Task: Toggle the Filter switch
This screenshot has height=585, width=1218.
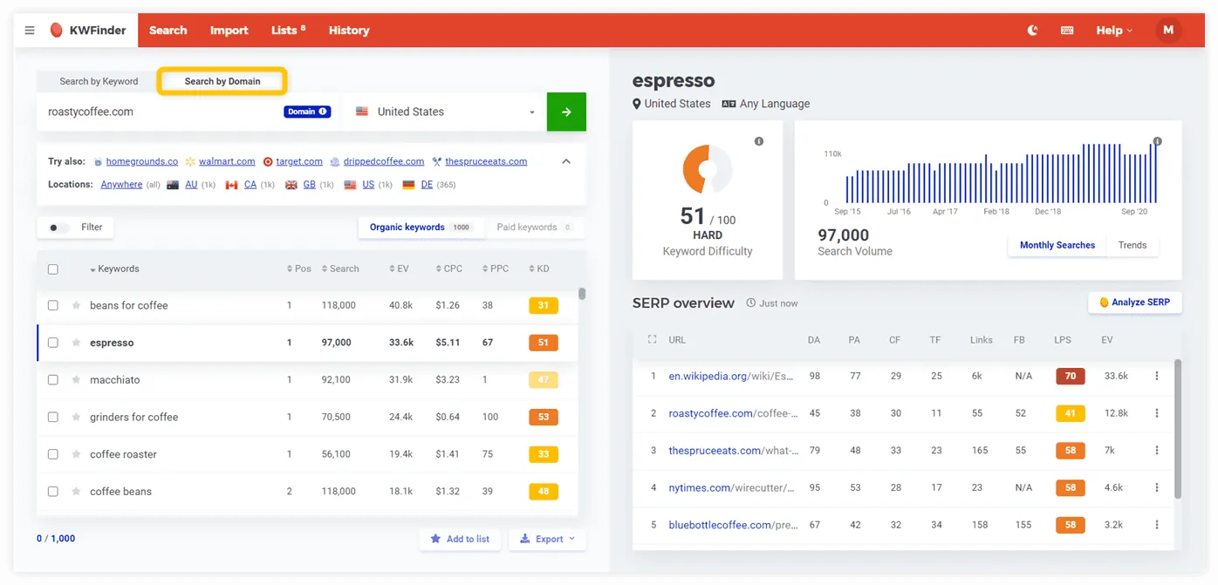Action: 58,228
